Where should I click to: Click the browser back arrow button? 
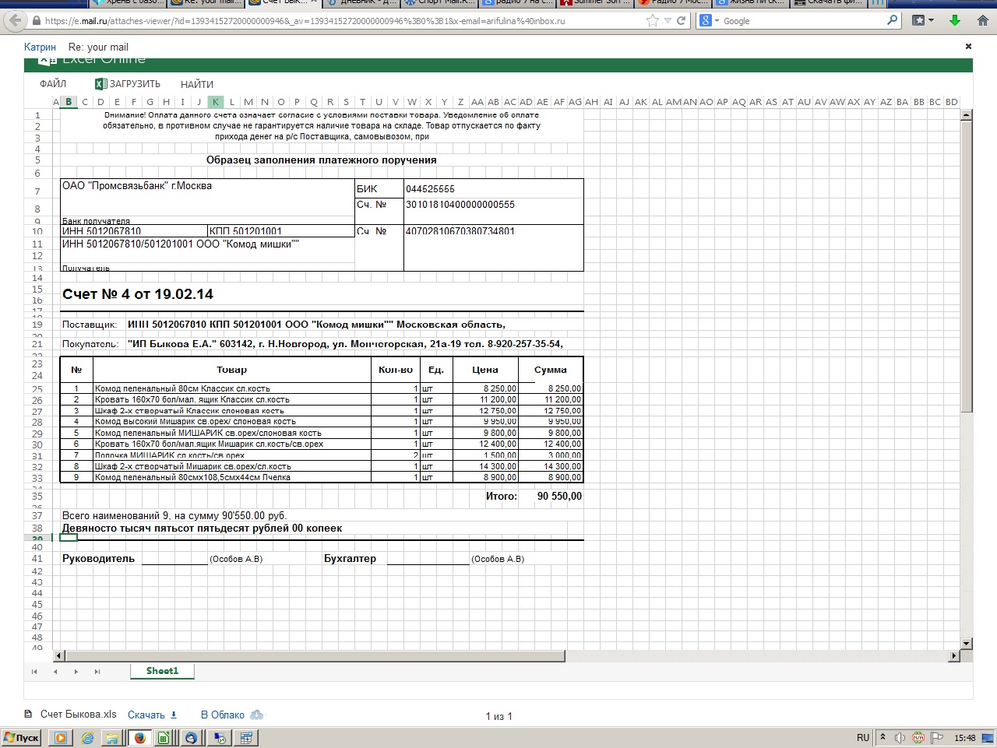pos(15,21)
